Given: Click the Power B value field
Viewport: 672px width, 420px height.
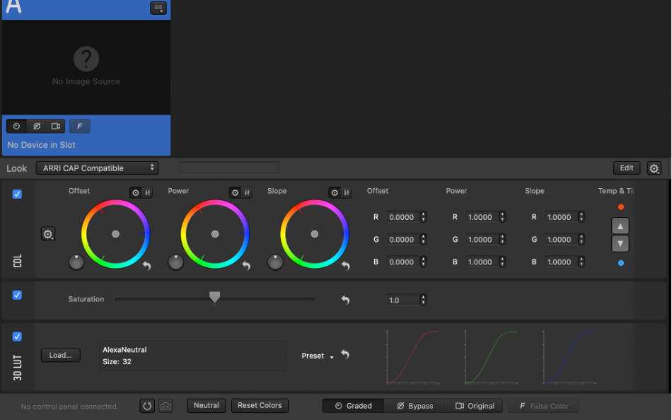Looking at the screenshot, I should click(x=482, y=262).
